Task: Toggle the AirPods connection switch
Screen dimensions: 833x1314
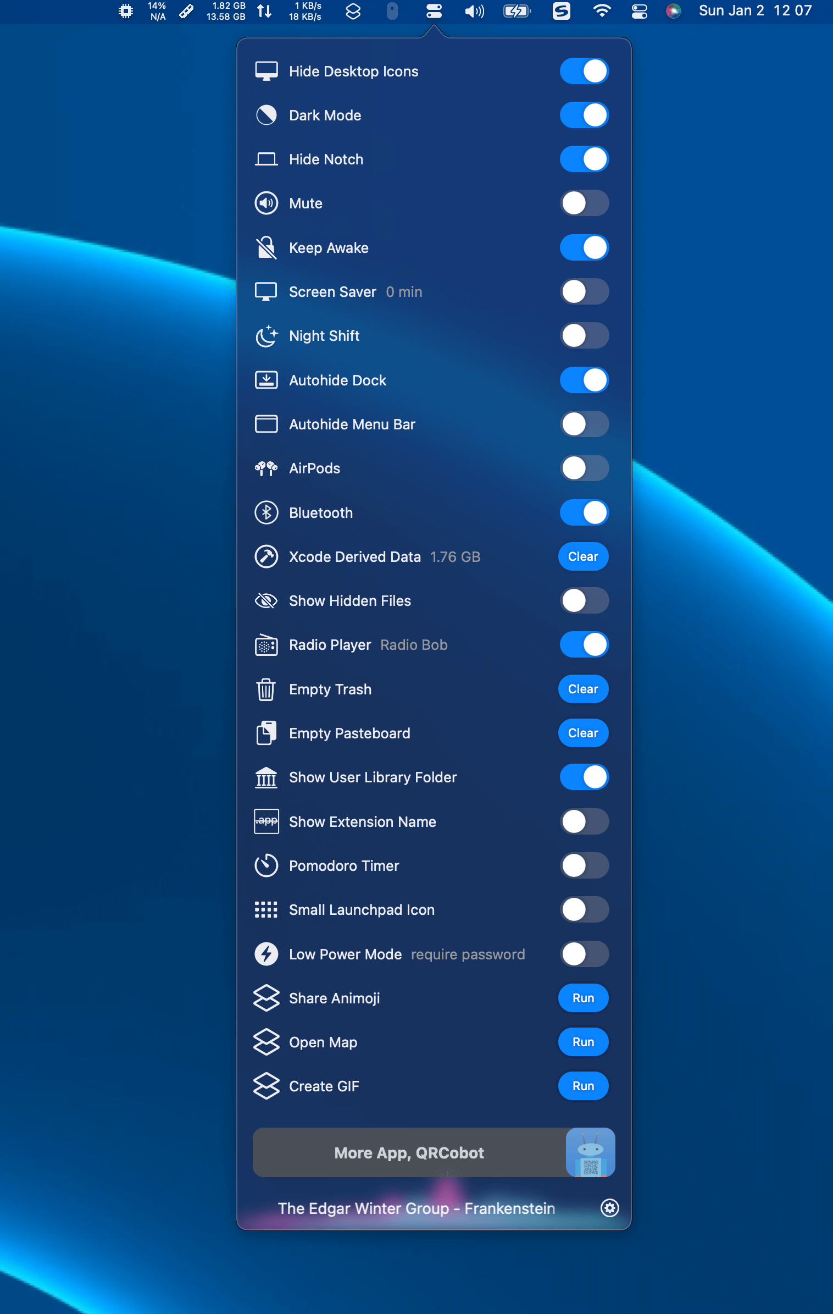Action: (x=585, y=468)
